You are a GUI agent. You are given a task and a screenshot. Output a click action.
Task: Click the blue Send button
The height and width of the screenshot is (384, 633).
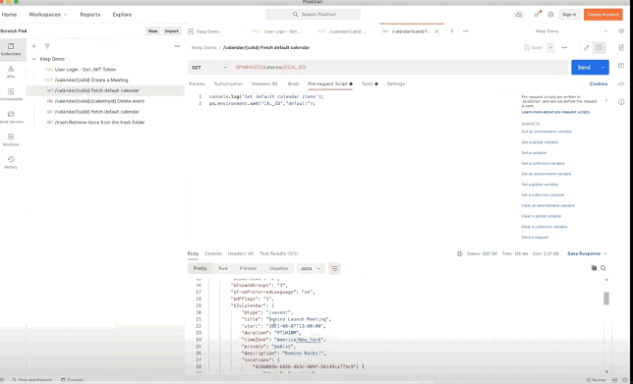(x=584, y=68)
